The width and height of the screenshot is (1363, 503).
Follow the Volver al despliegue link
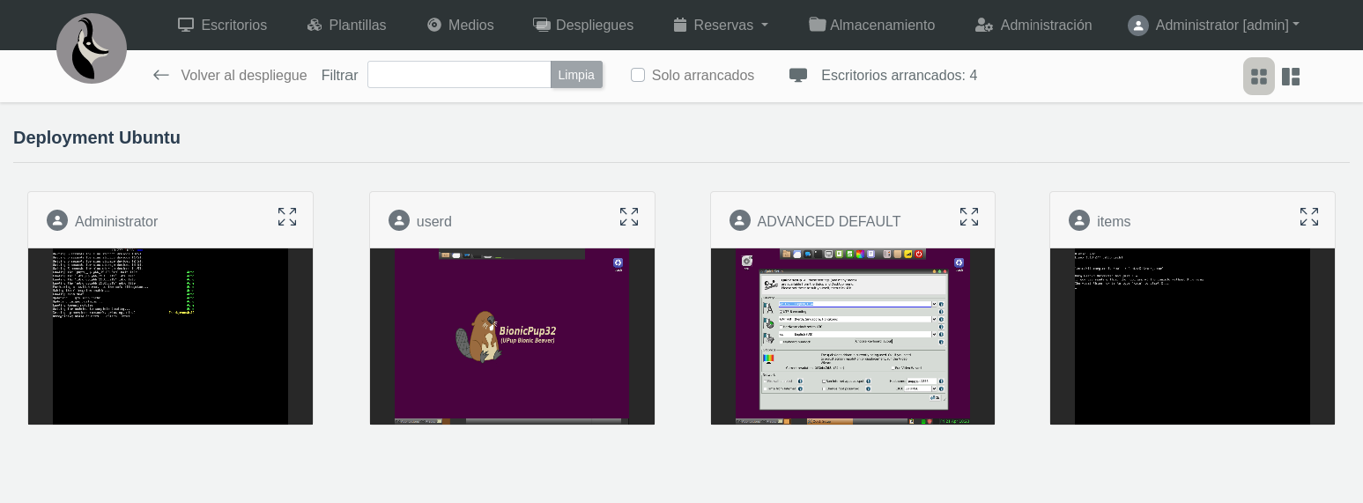[244, 75]
